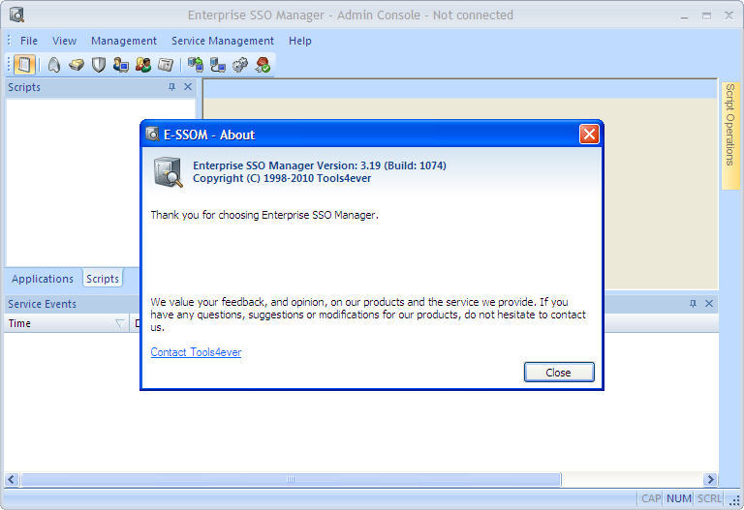The image size is (744, 510).
Task: Click the right arrow of horizontal scrollbar
Action: 710,480
